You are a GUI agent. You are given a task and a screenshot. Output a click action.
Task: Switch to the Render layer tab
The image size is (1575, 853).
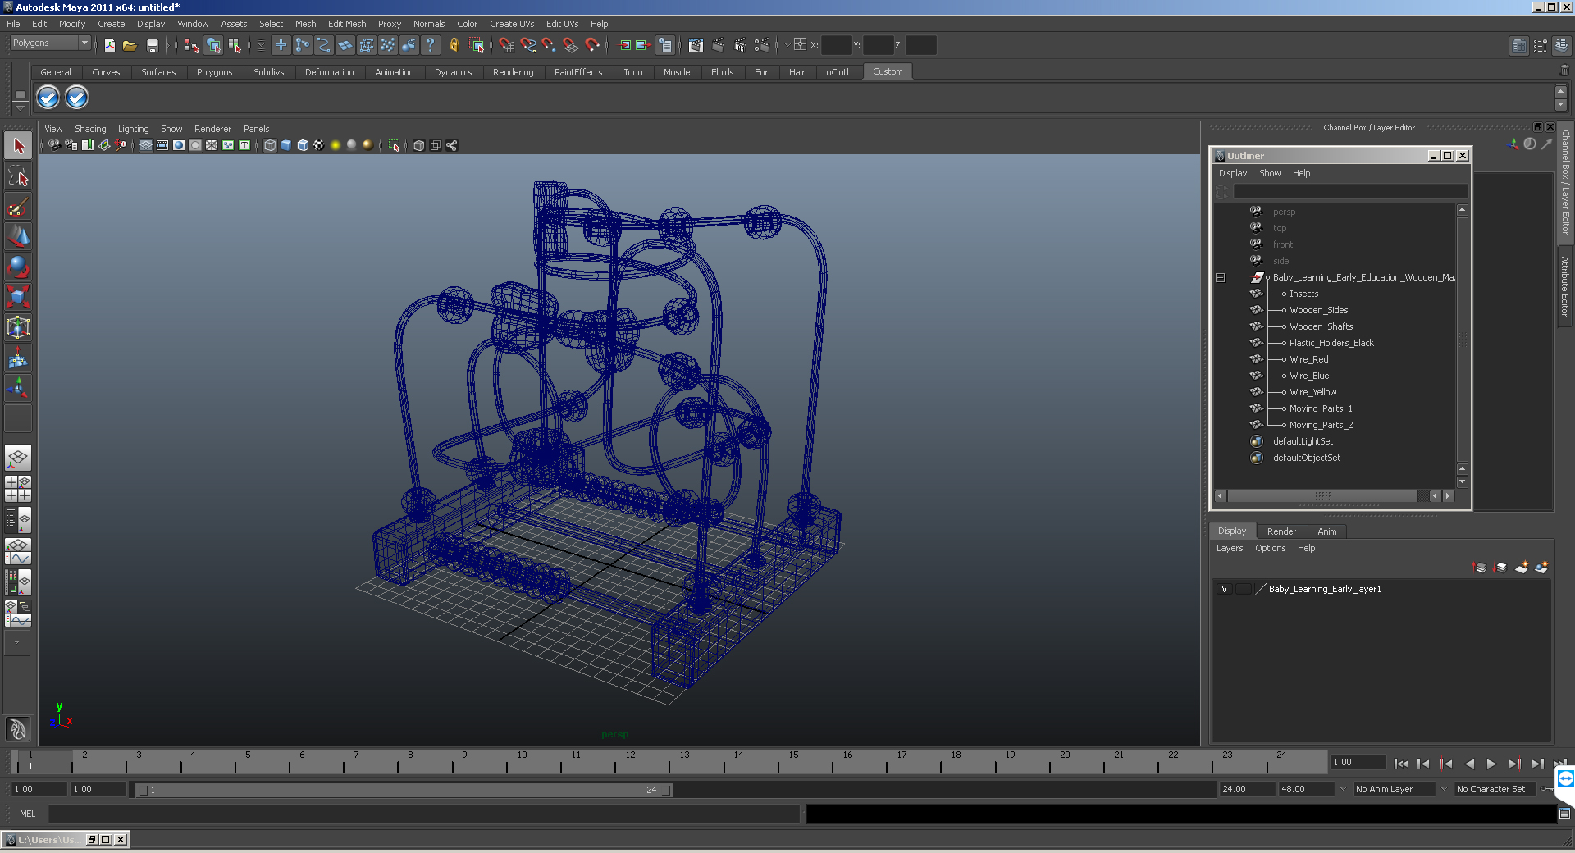click(x=1281, y=531)
